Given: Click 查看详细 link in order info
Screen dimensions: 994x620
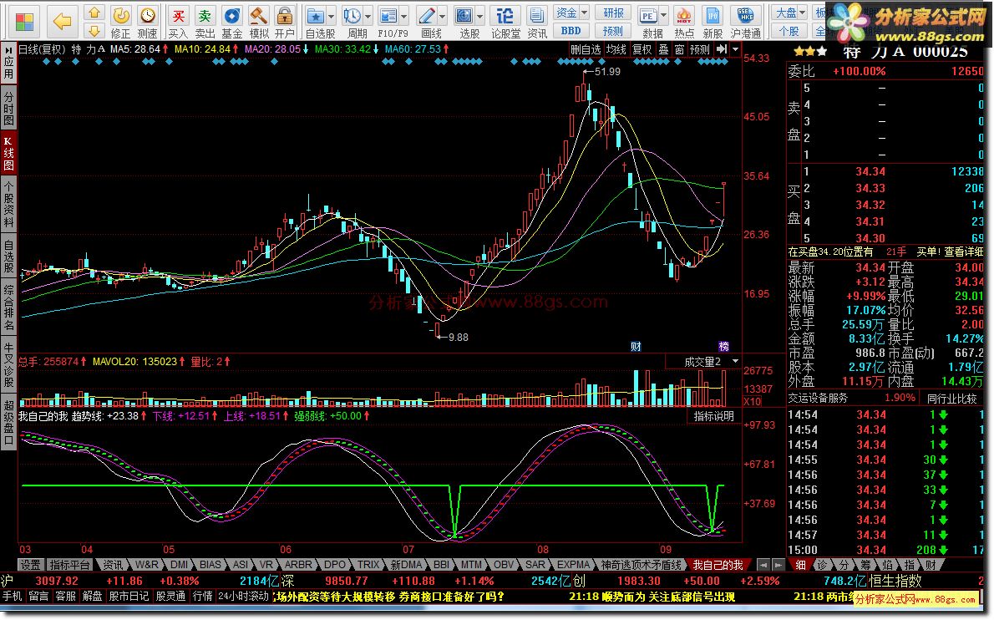Looking at the screenshot, I should (x=964, y=252).
